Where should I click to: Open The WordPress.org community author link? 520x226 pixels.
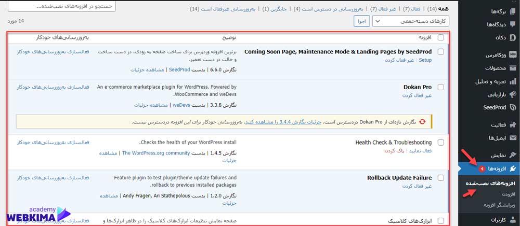coord(156,153)
